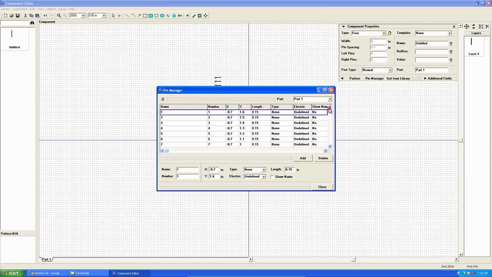Screen dimensions: 492x277
Task: Click the canvas horizontal scrollbar thumb
Action: [353, 259]
